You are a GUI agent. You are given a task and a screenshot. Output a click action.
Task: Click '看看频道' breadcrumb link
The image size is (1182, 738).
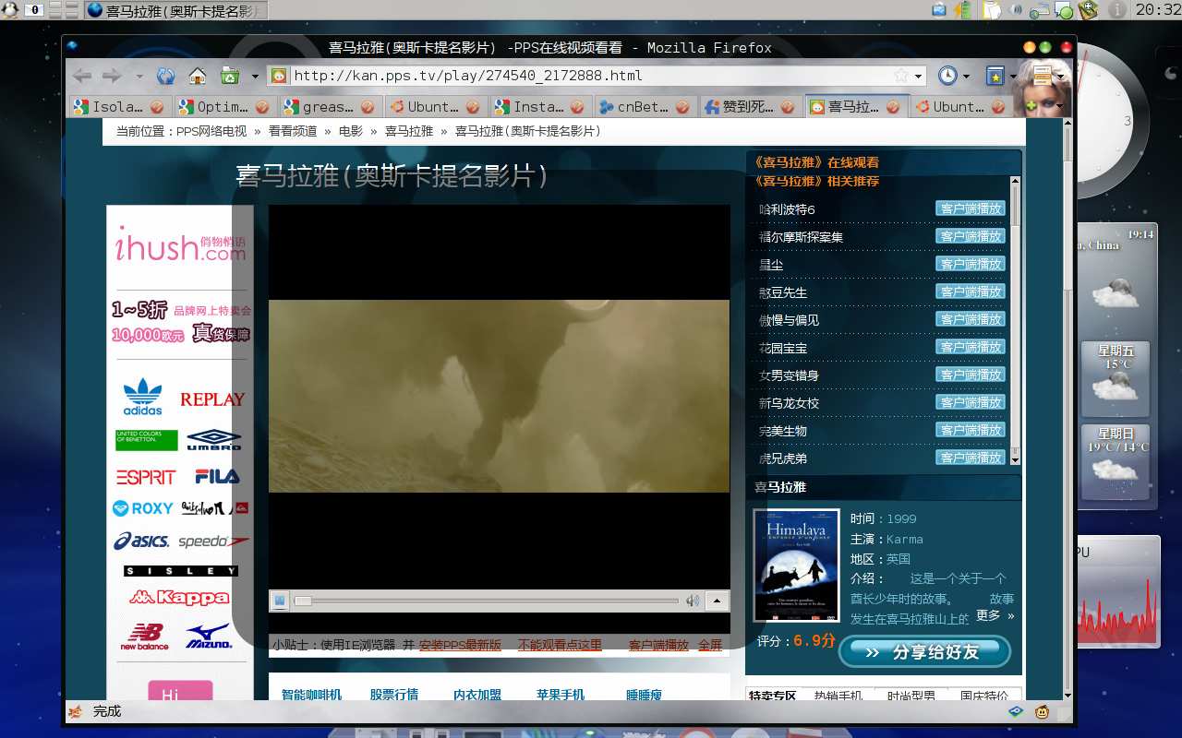tap(293, 132)
